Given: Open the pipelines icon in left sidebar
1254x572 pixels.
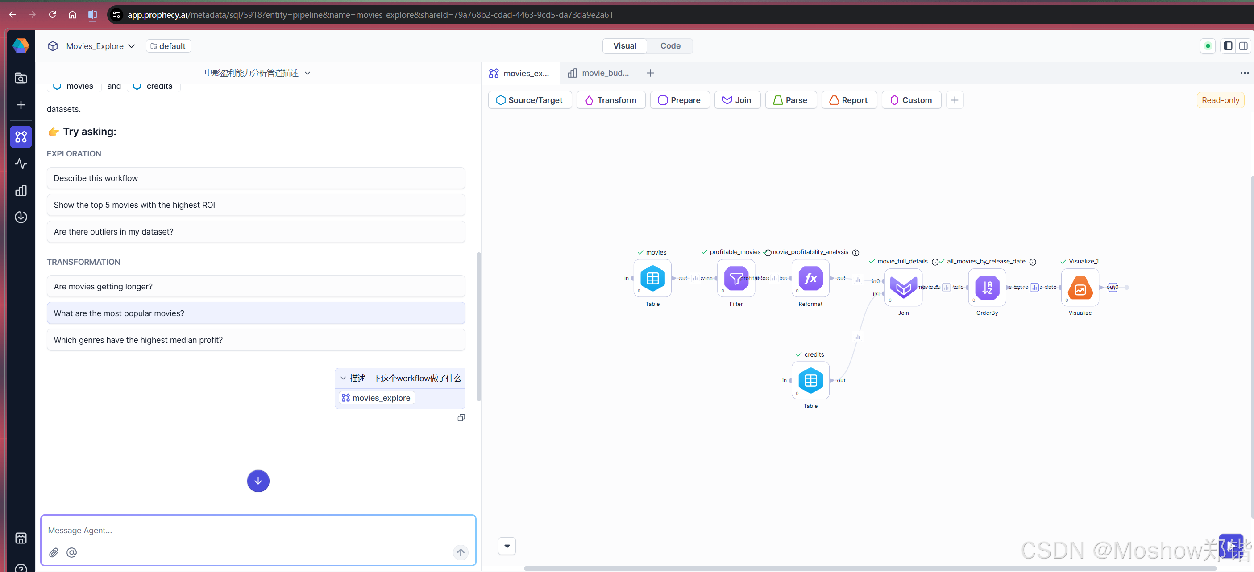Looking at the screenshot, I should (x=21, y=137).
